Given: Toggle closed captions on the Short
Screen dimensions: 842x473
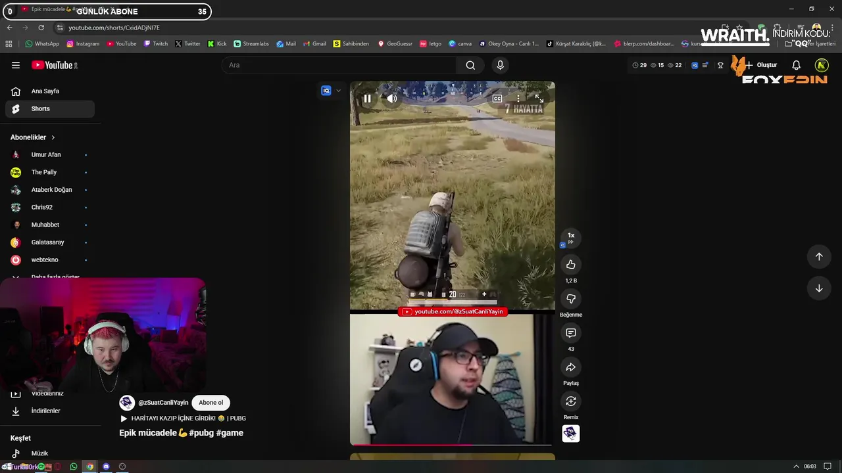Looking at the screenshot, I should pyautogui.click(x=497, y=99).
